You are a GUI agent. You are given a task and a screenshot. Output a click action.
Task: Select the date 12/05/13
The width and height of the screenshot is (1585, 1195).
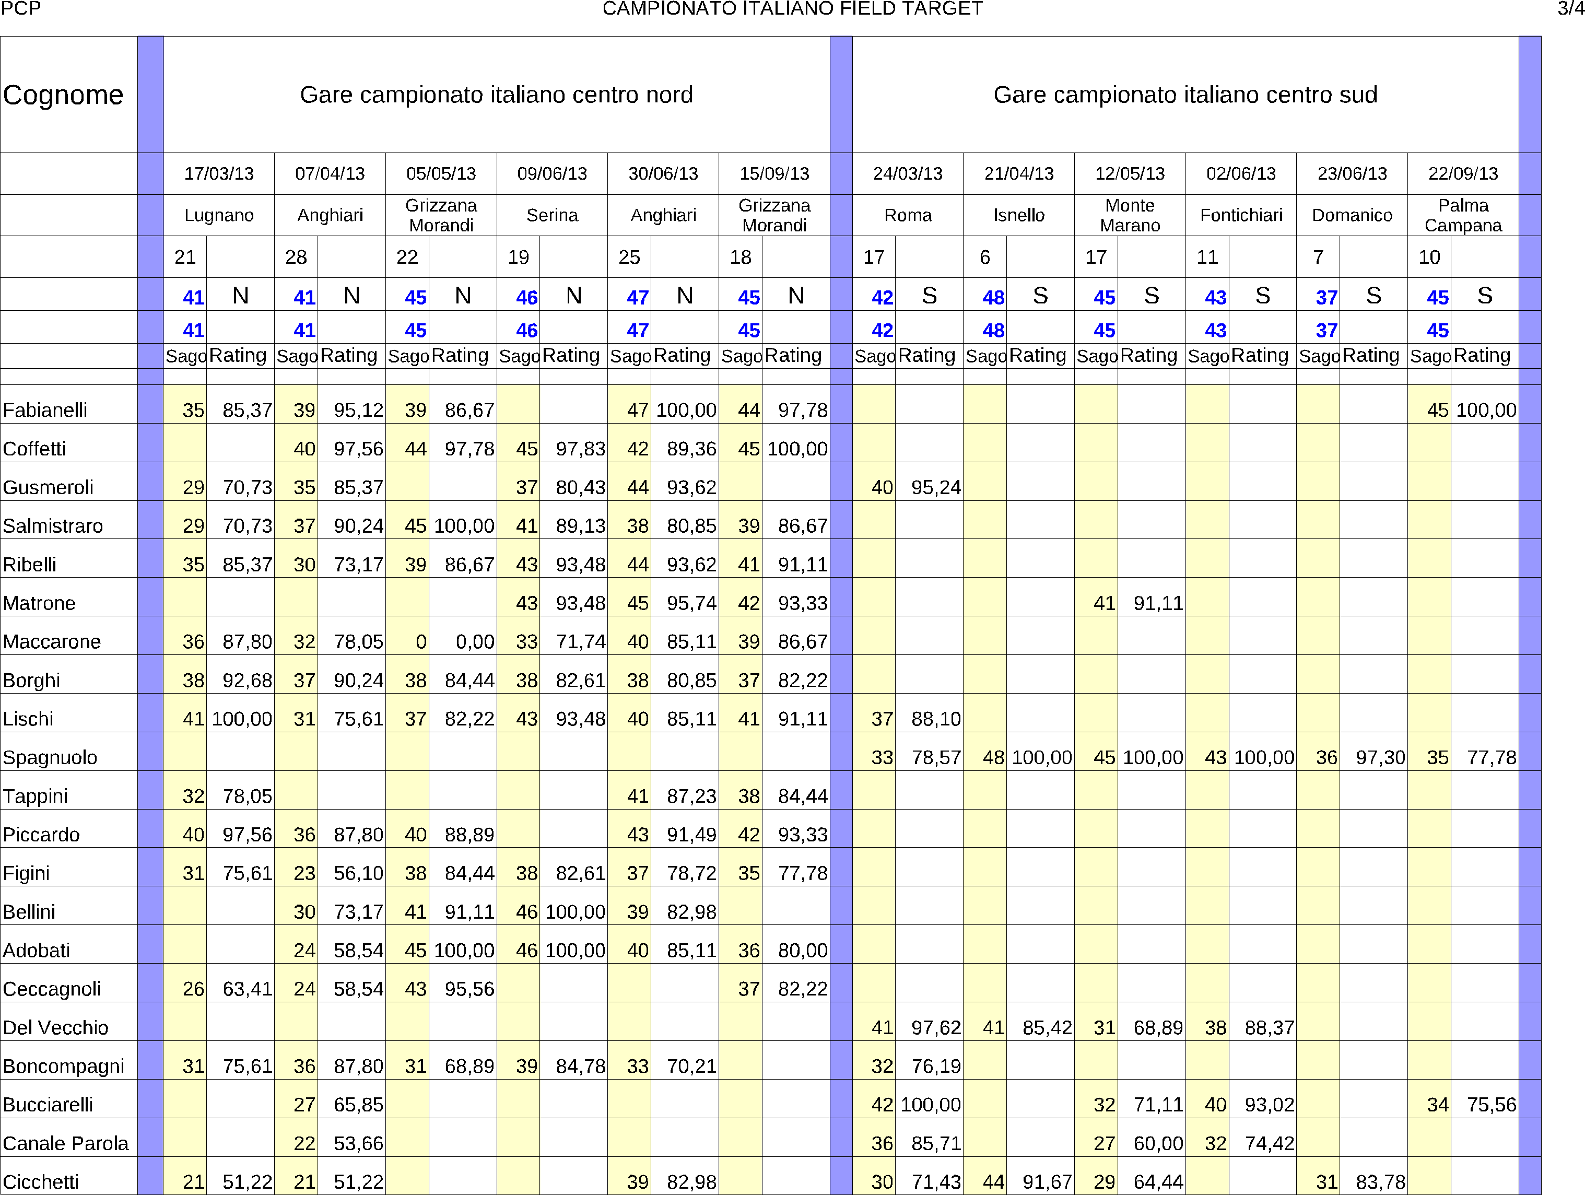[1129, 173]
